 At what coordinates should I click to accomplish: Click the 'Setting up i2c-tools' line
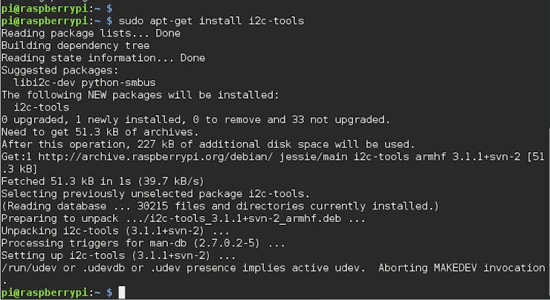click(x=118, y=255)
